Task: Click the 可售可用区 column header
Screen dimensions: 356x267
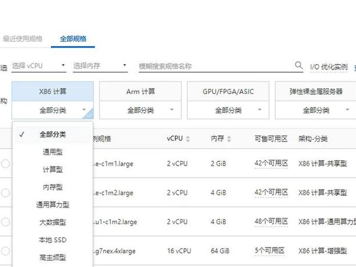Action: [271, 139]
